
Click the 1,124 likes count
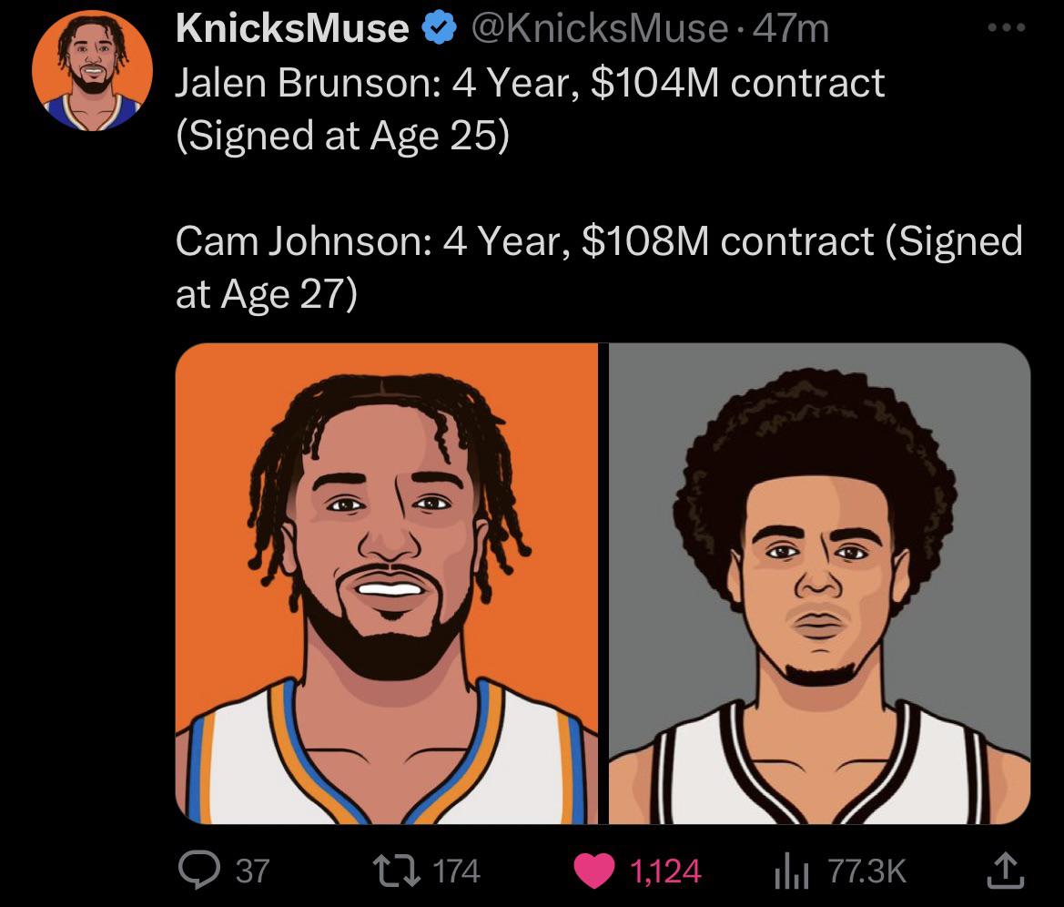(x=664, y=871)
